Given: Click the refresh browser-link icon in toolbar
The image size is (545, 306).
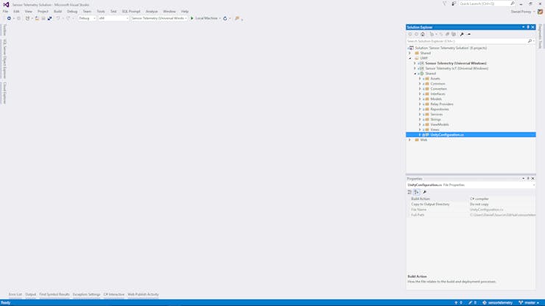Looking at the screenshot, I should [225, 18].
